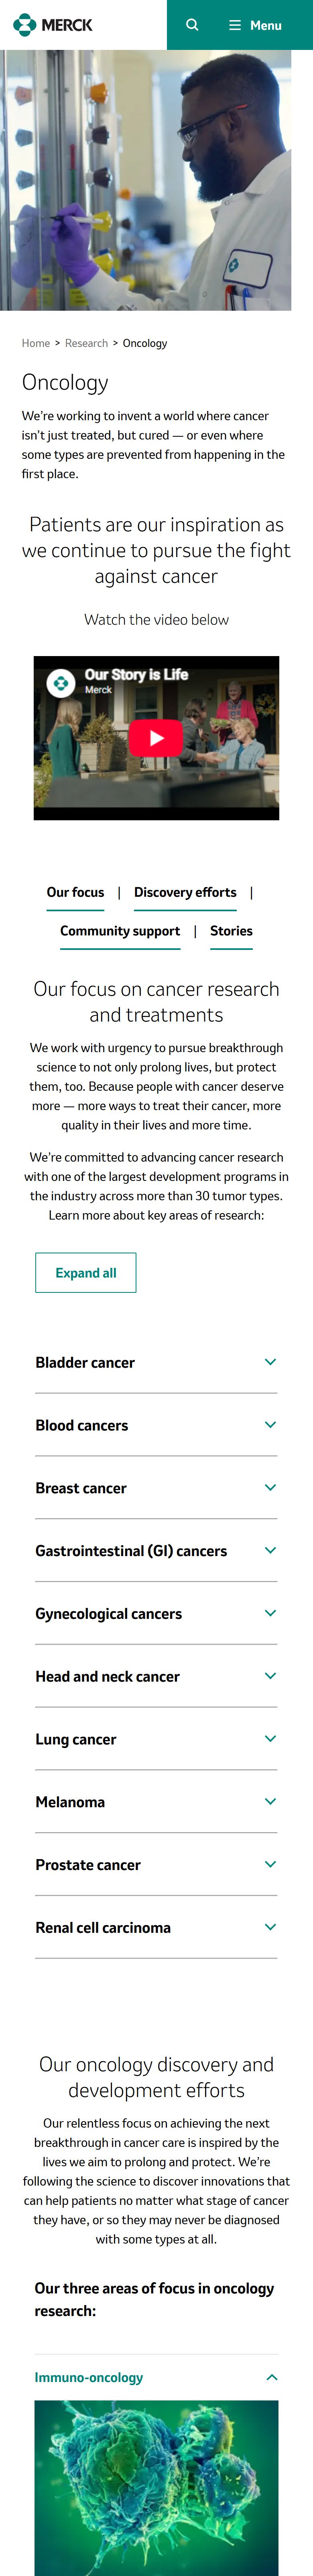Play the Our Story is Life video
Image resolution: width=313 pixels, height=2576 pixels.
pyautogui.click(x=156, y=738)
